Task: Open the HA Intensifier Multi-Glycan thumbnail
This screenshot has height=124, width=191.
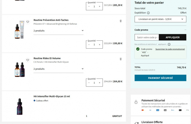Action: coord(20,106)
